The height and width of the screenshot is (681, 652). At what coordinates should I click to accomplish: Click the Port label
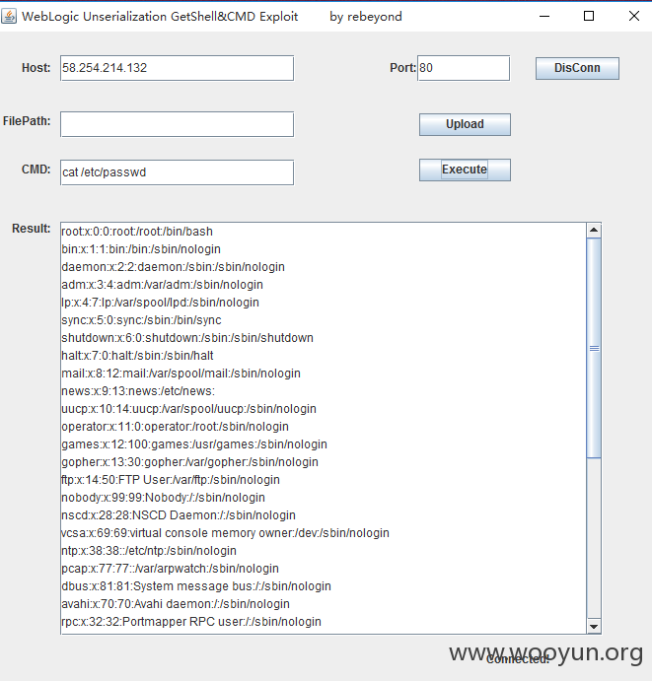click(402, 68)
